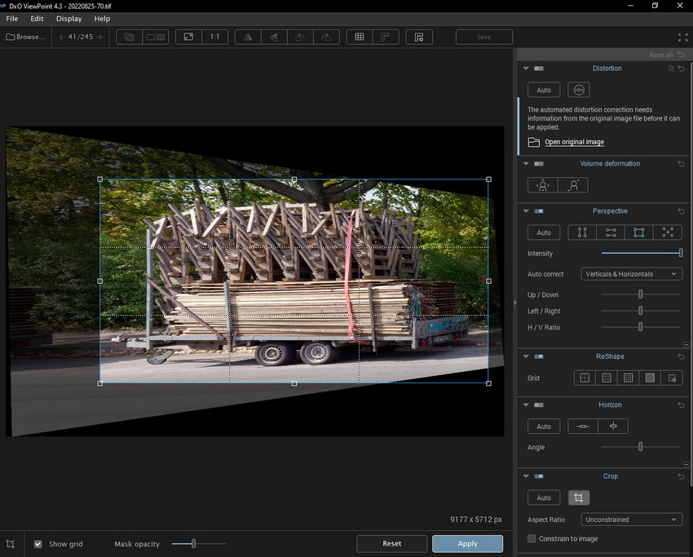
Task: Select the 8-point perspective tool
Action: tap(667, 232)
